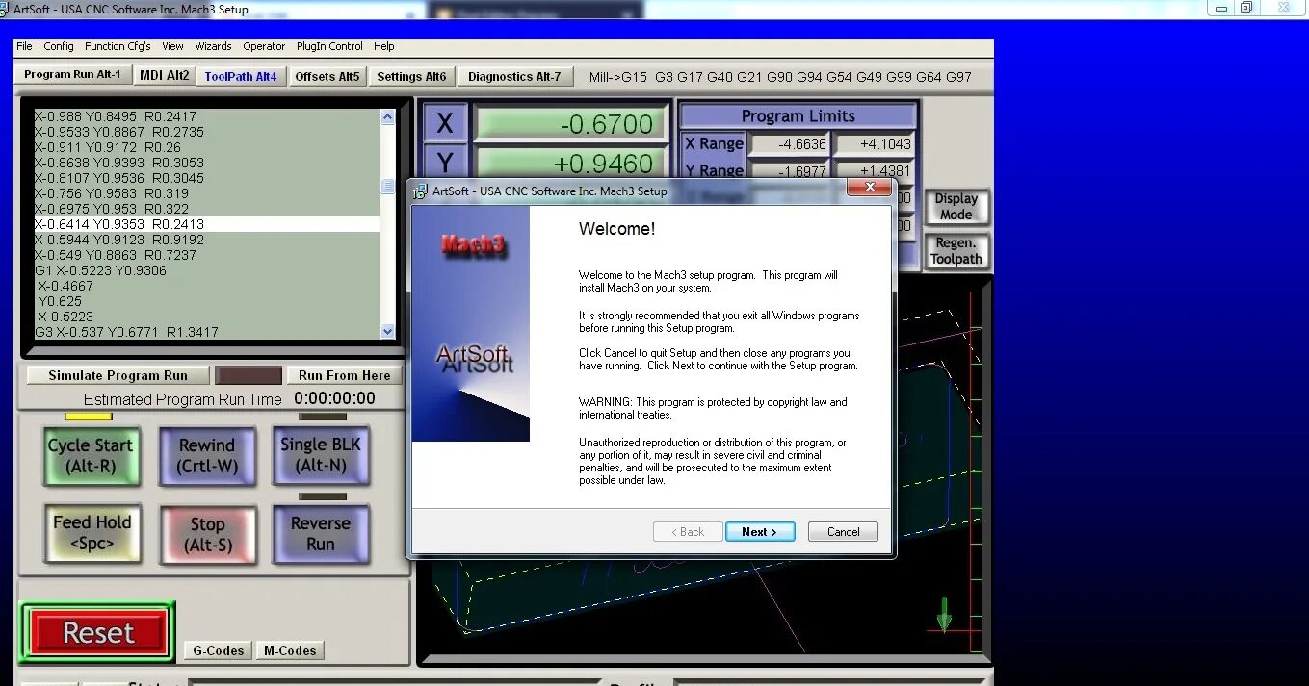Click Next in the Mach3 Setup dialog

coord(760,532)
